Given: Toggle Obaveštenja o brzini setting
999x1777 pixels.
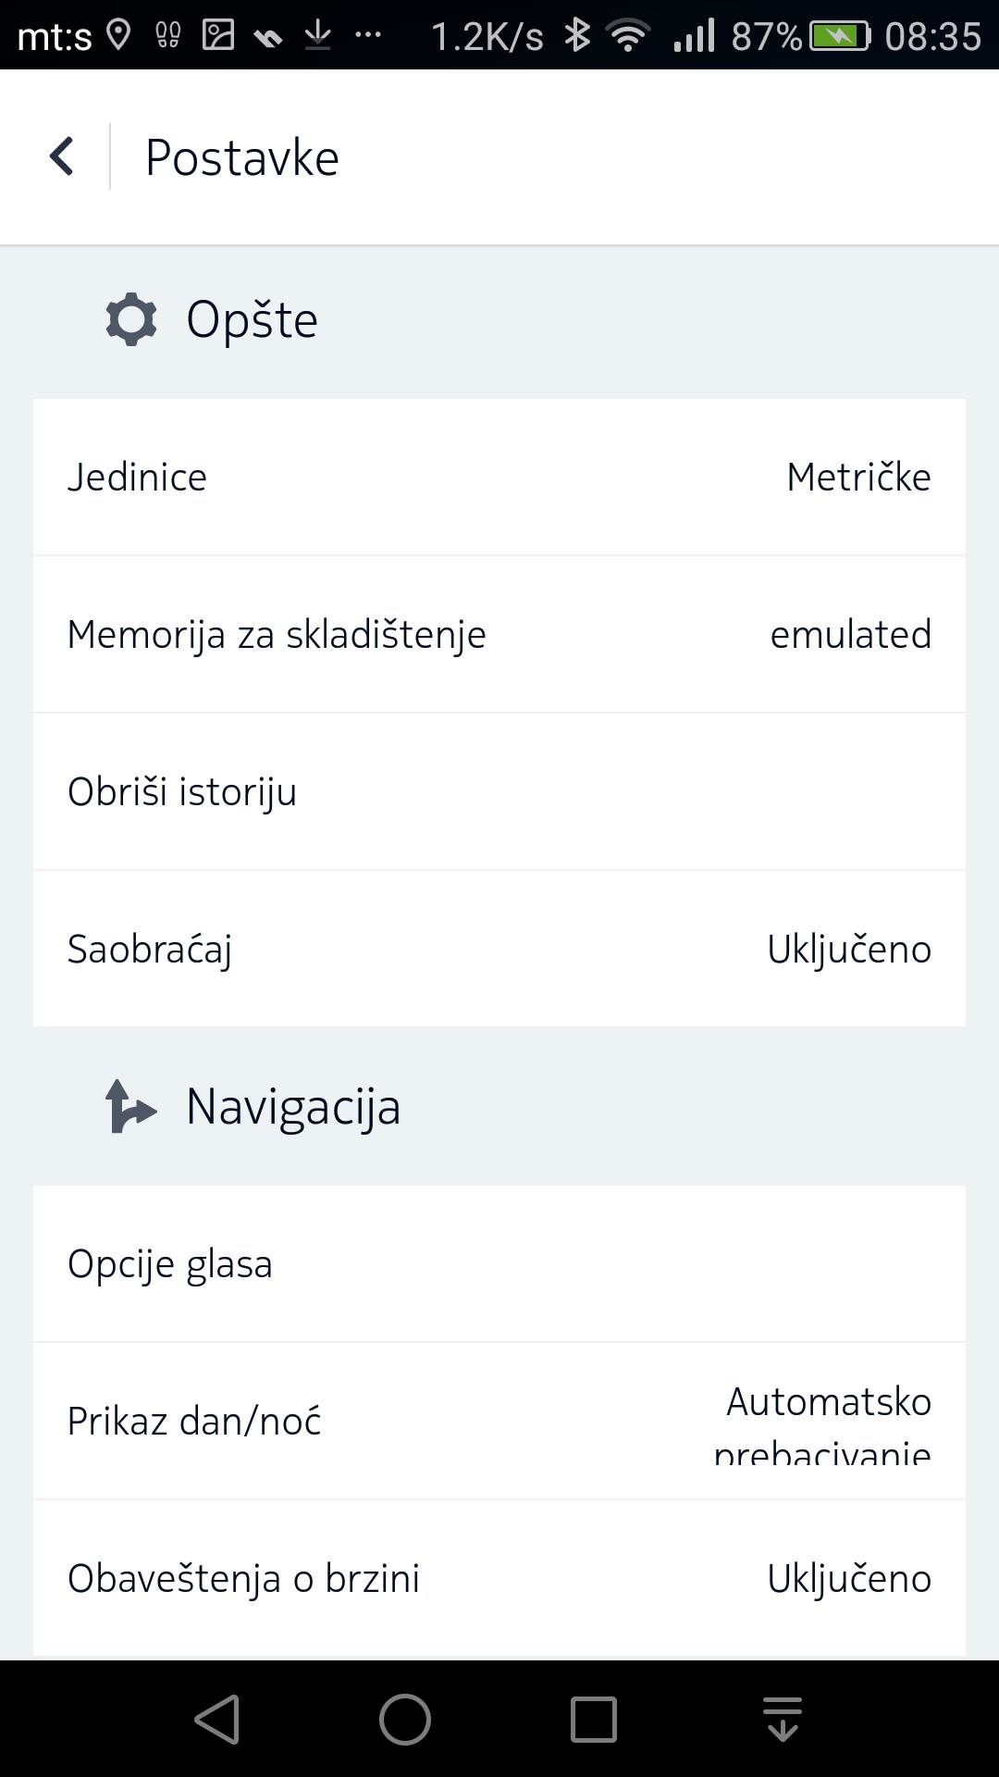Looking at the screenshot, I should pos(499,1578).
